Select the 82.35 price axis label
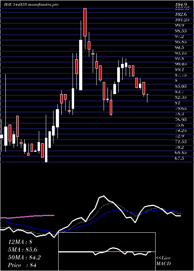Image resolution: width=194 pixels, height=271 pixels. pyautogui.click(x=181, y=98)
